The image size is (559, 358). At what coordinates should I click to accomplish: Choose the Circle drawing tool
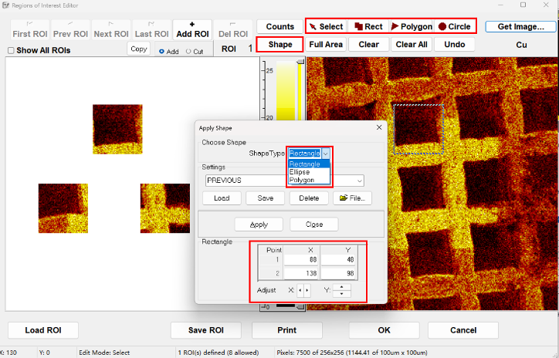(x=454, y=26)
